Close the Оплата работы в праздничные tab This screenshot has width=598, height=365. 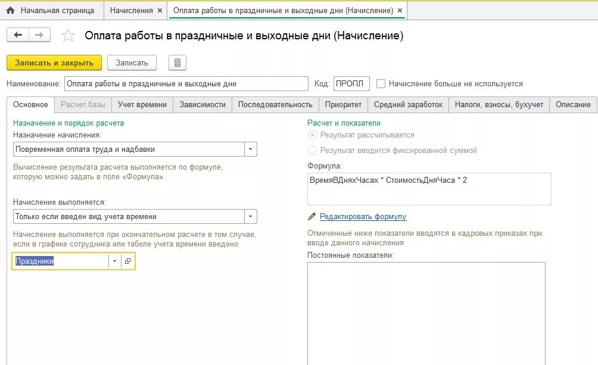pos(400,10)
